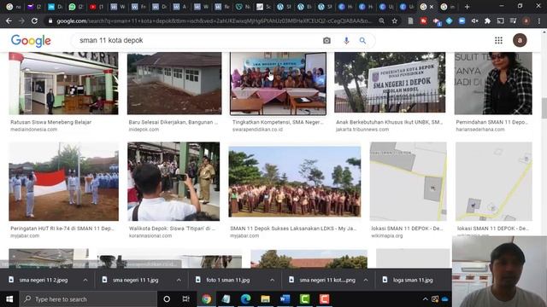Screen dimensions: 547x307
Task: Open the Chrome three-dot menu
Action: [539, 21]
